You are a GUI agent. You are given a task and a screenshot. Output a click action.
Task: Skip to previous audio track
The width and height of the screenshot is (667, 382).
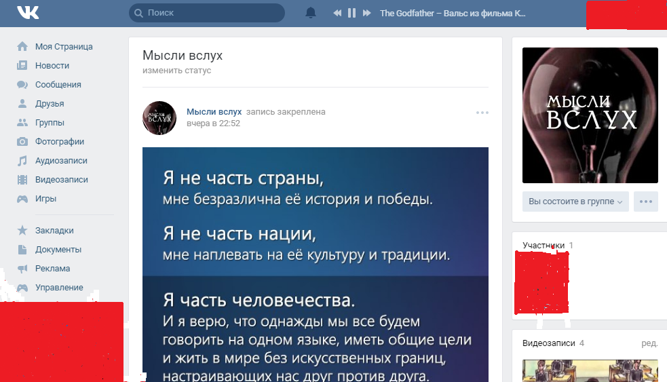337,13
